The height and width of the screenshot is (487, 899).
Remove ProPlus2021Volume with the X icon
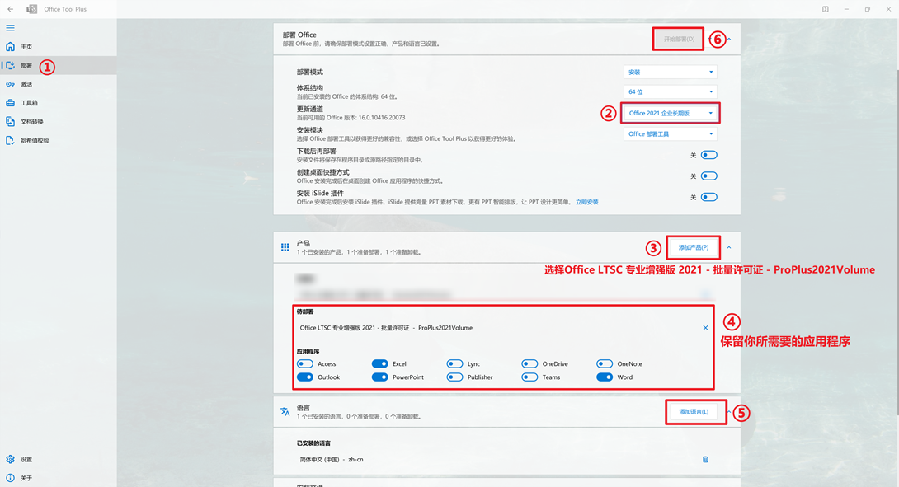pos(705,328)
